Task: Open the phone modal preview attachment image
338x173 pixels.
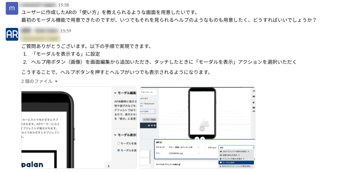Action: pyautogui.click(x=79, y=128)
